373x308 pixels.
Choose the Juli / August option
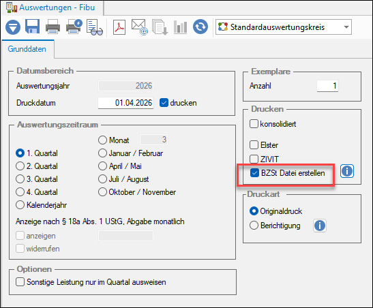pos(102,179)
